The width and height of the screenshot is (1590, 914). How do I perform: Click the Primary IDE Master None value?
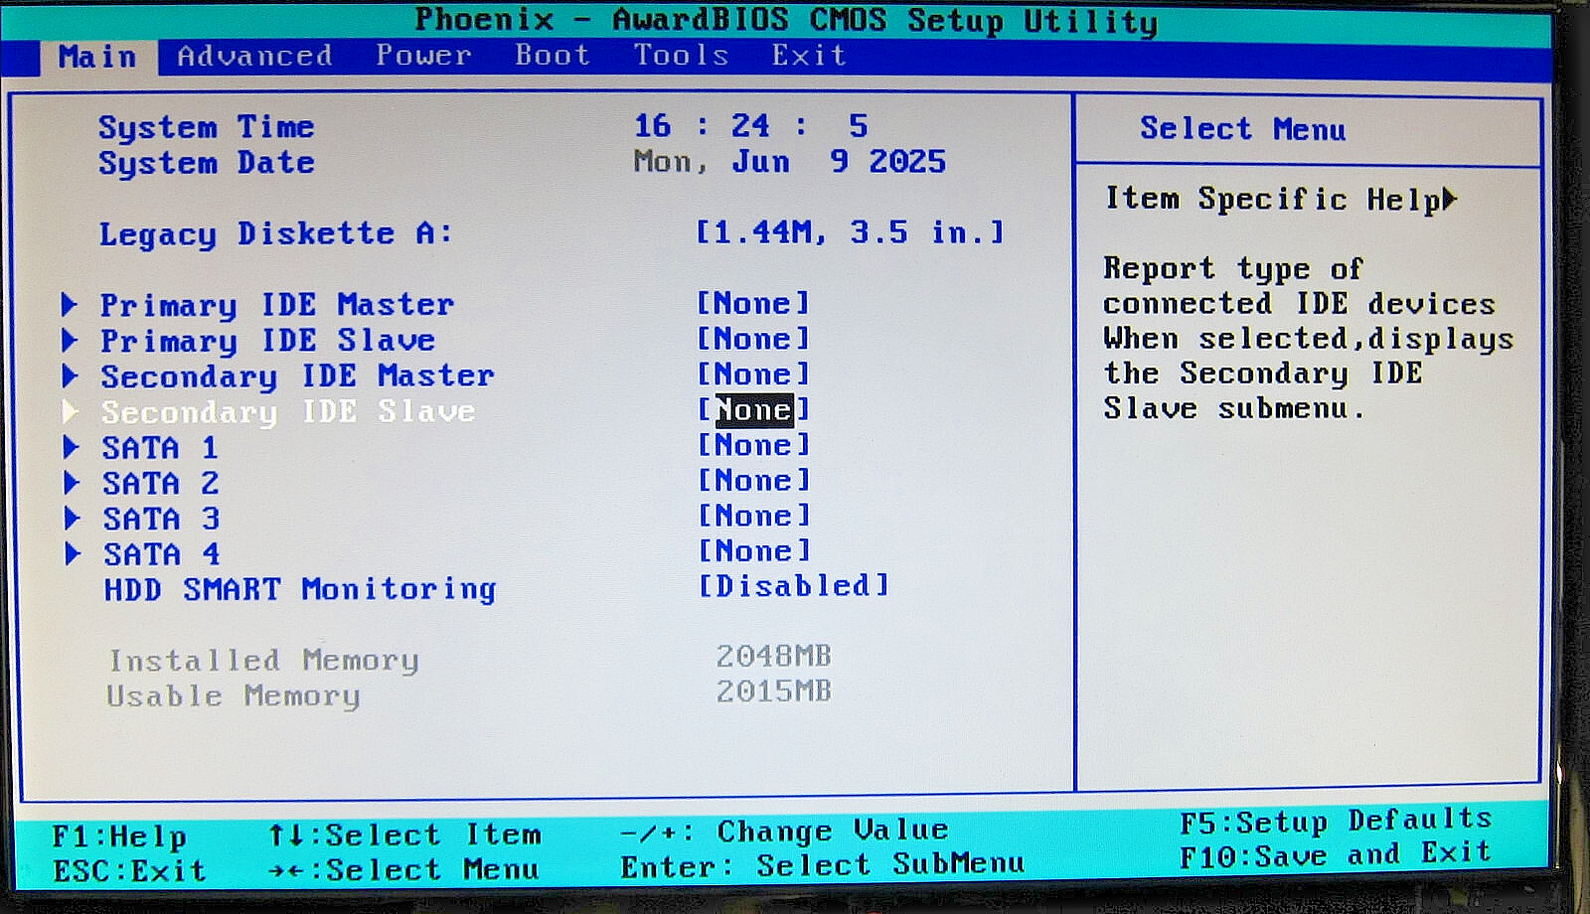[x=753, y=303]
